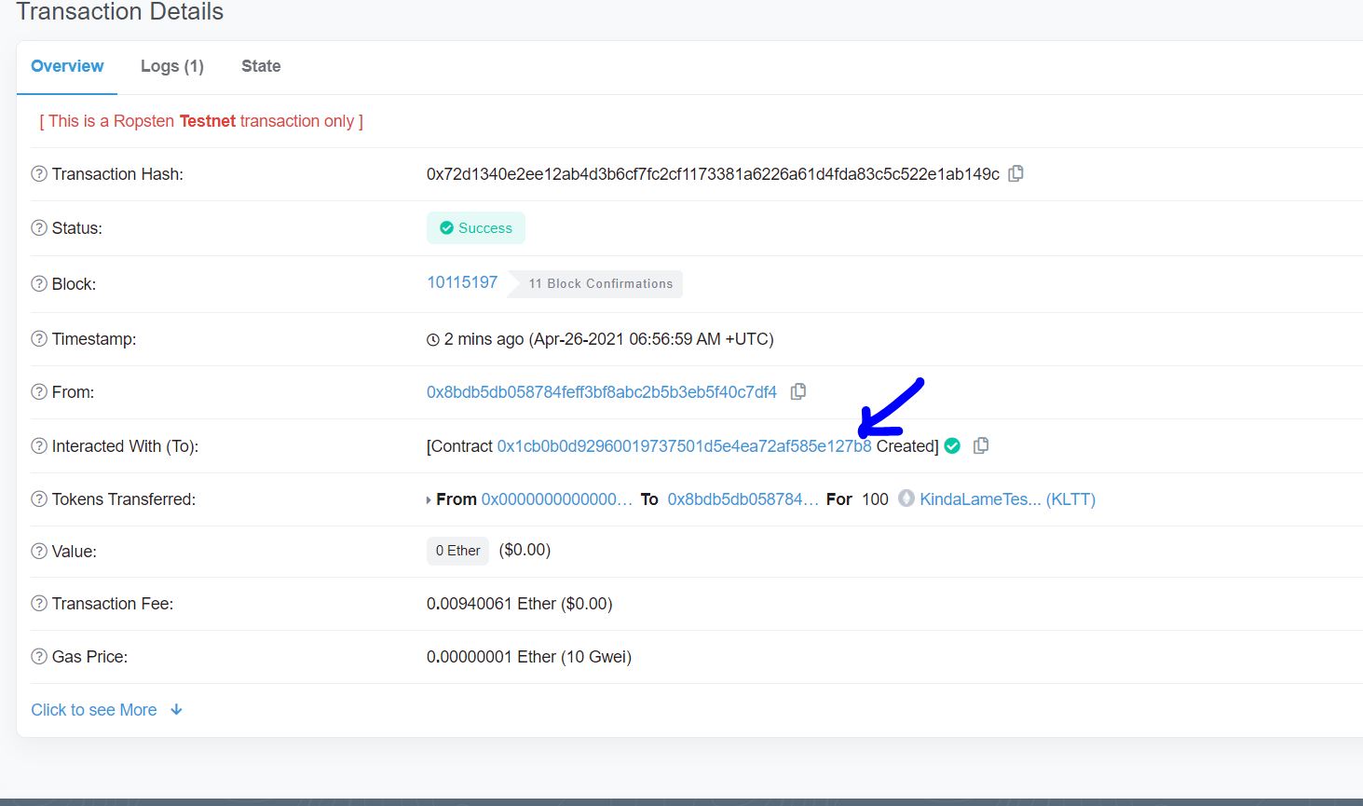Click the token amount 100 text
This screenshot has width=1363, height=806.
pos(875,499)
